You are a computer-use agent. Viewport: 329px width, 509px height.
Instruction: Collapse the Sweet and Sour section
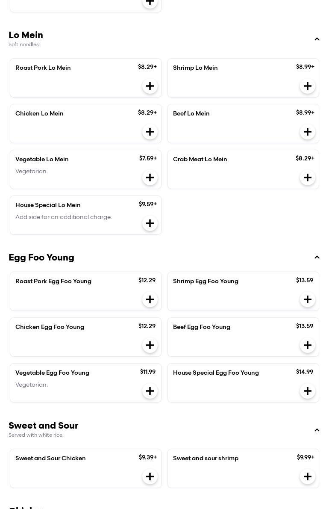[x=317, y=430]
